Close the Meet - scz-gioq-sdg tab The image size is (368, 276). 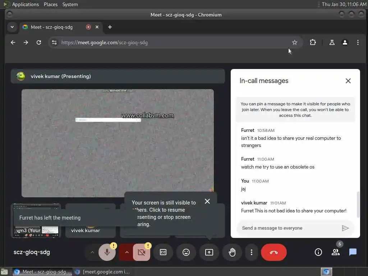tap(97, 27)
